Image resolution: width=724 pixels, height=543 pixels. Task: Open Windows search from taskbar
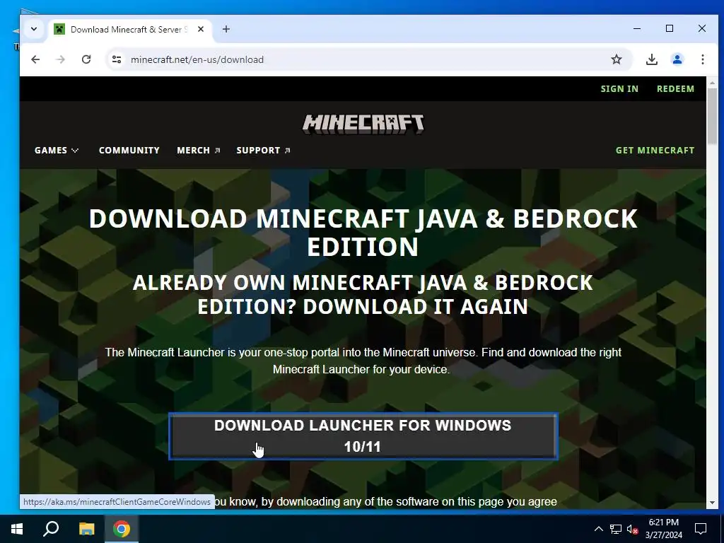[51, 529]
